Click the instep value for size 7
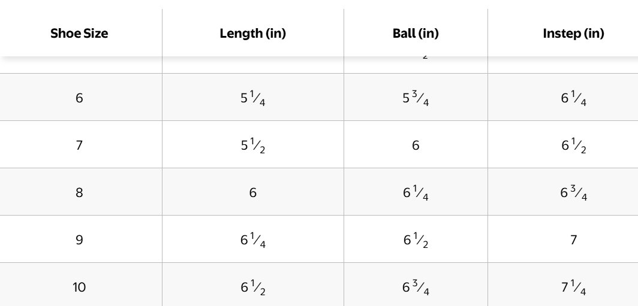The width and height of the screenshot is (638, 306). click(x=573, y=145)
